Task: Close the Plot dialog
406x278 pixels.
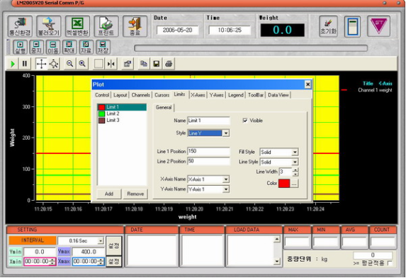Action: coord(308,84)
